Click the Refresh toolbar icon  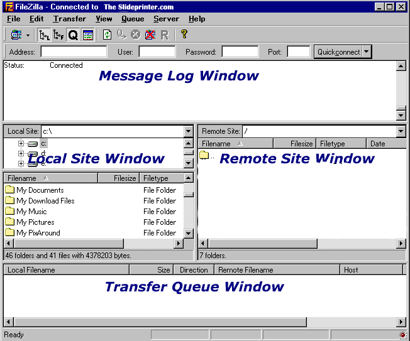(x=107, y=35)
